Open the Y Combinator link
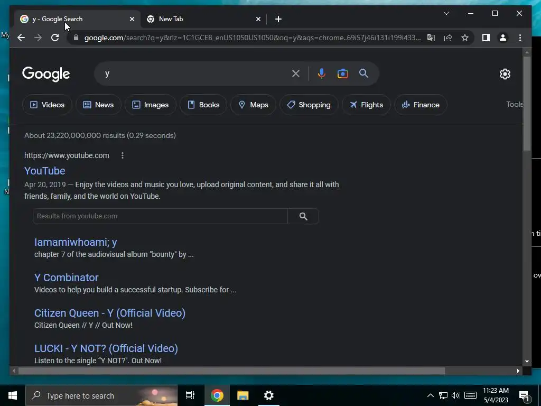541x406 pixels. [66, 278]
